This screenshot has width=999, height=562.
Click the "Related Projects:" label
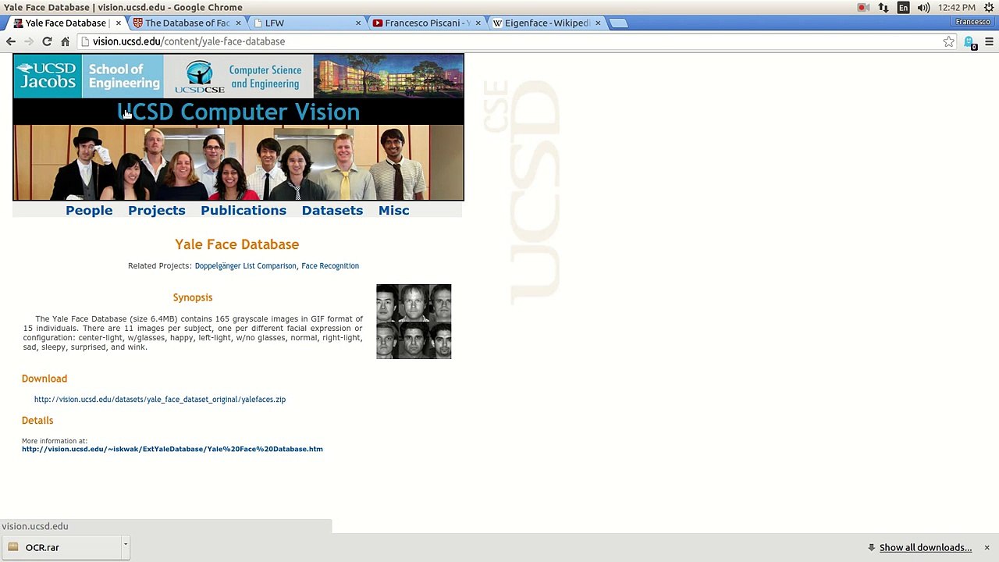(x=160, y=266)
